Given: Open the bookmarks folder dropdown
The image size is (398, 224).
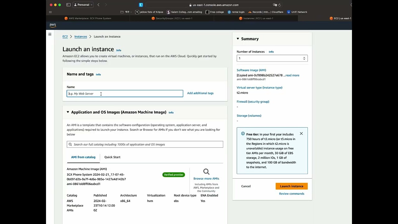Looking at the screenshot, I should coord(126,12).
